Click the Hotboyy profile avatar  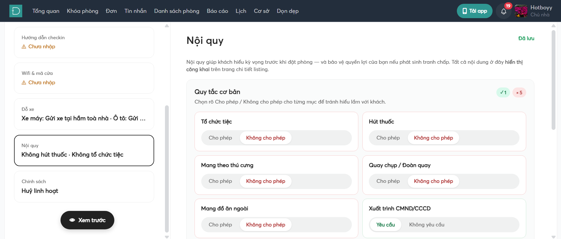pyautogui.click(x=521, y=11)
